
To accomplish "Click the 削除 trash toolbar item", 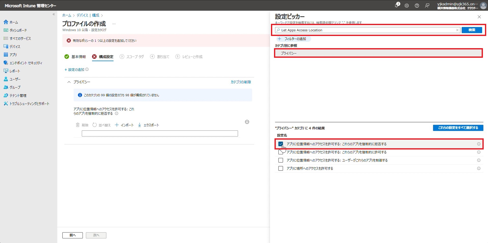I will click(82, 125).
